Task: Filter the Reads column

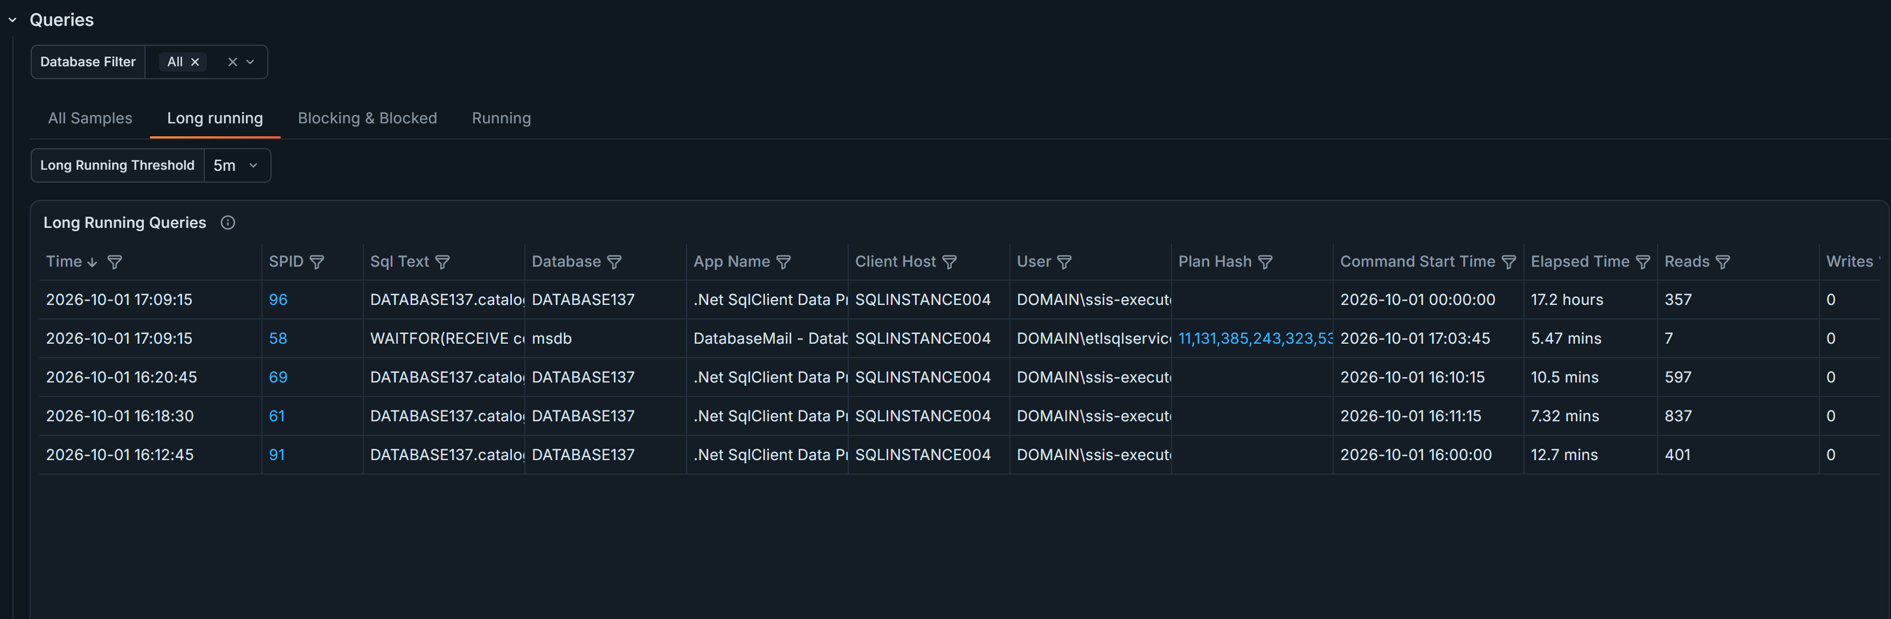Action: (1723, 263)
